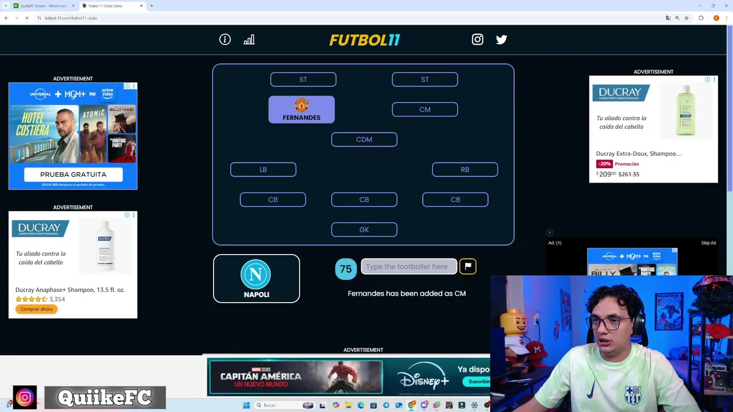This screenshot has width=733, height=412.
Task: Bookmark this page with star
Action: tap(687, 18)
